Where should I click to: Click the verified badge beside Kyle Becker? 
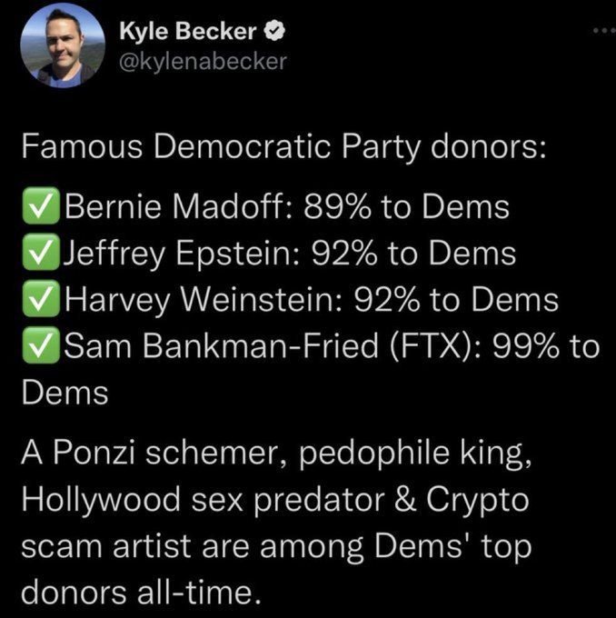[x=273, y=32]
